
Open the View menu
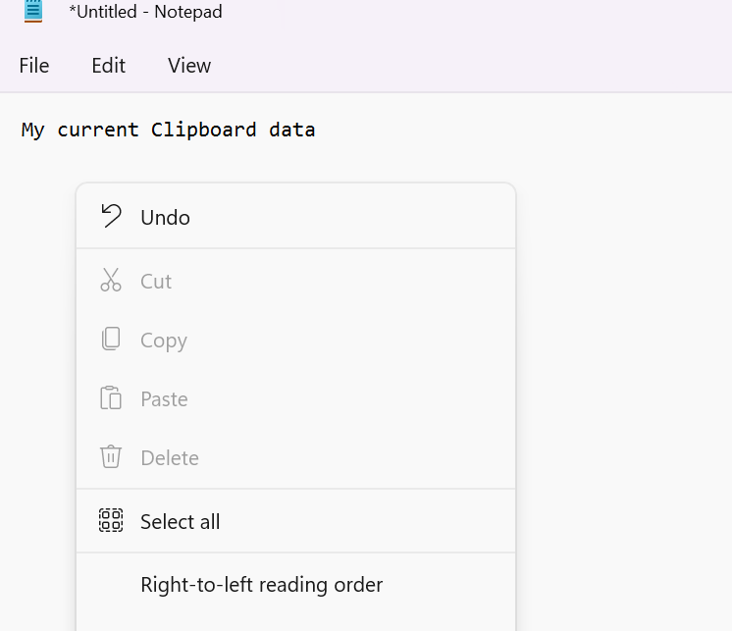coord(189,66)
